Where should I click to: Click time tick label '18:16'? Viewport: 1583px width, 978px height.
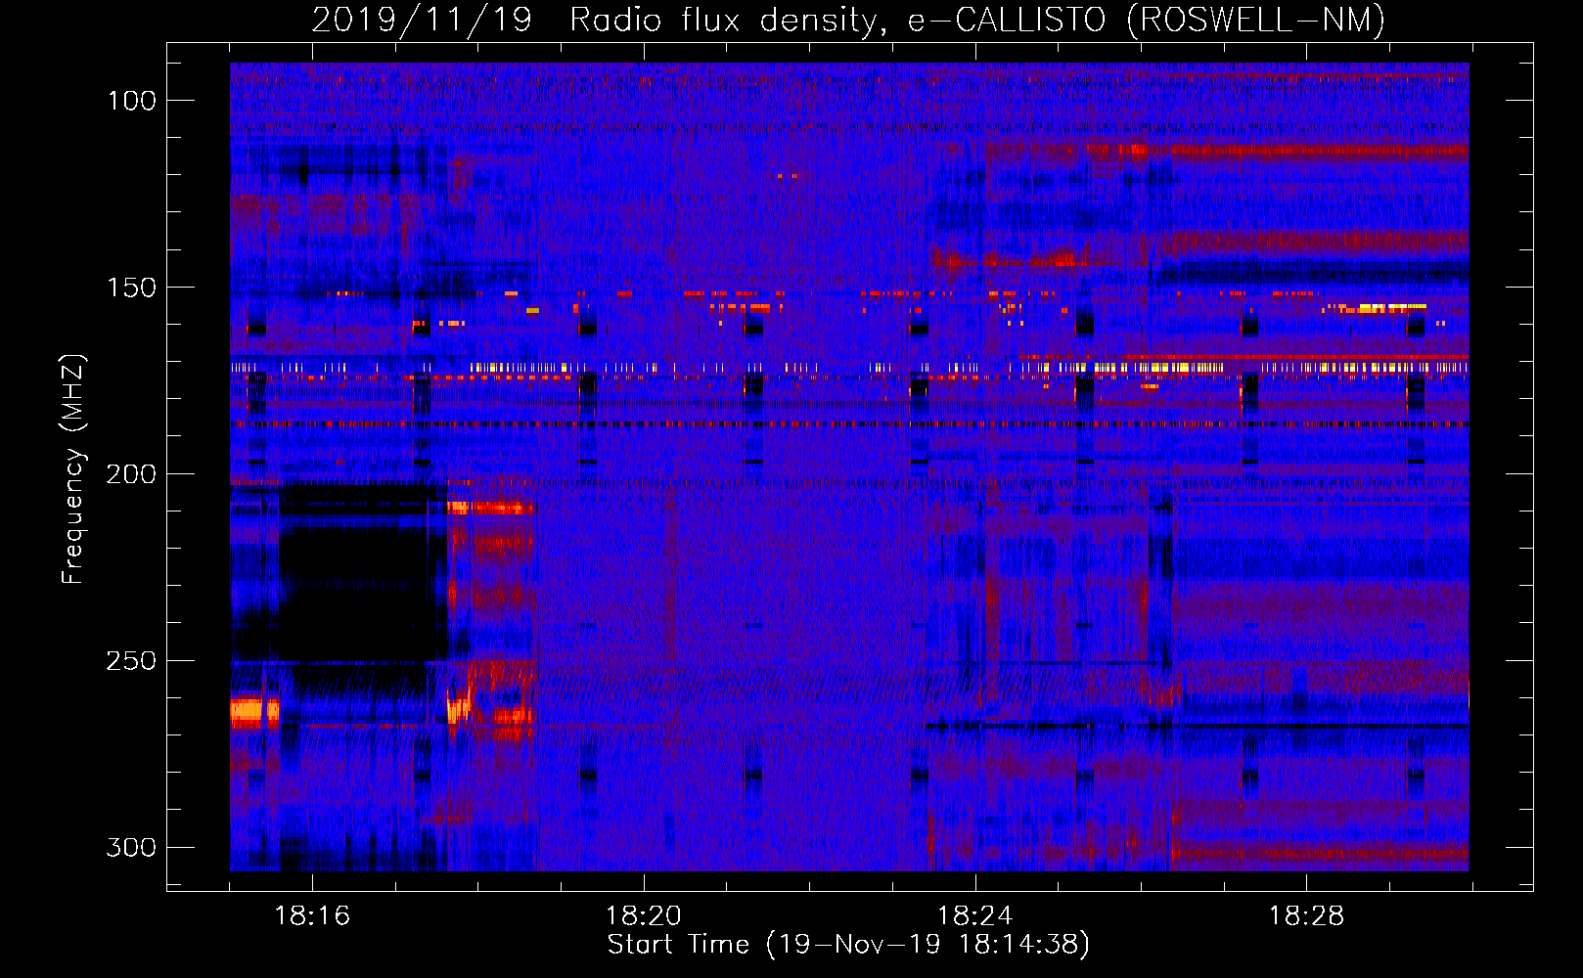coord(312,916)
